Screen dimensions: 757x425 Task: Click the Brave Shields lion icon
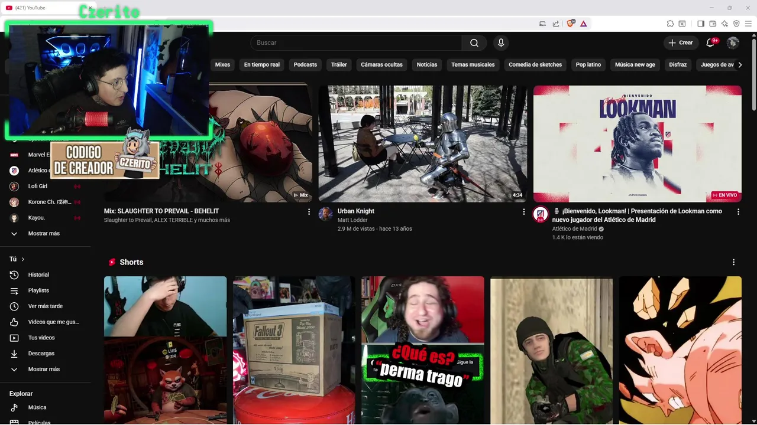(571, 24)
